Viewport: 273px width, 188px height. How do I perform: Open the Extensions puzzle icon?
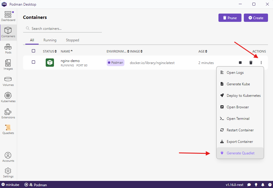coord(8,114)
